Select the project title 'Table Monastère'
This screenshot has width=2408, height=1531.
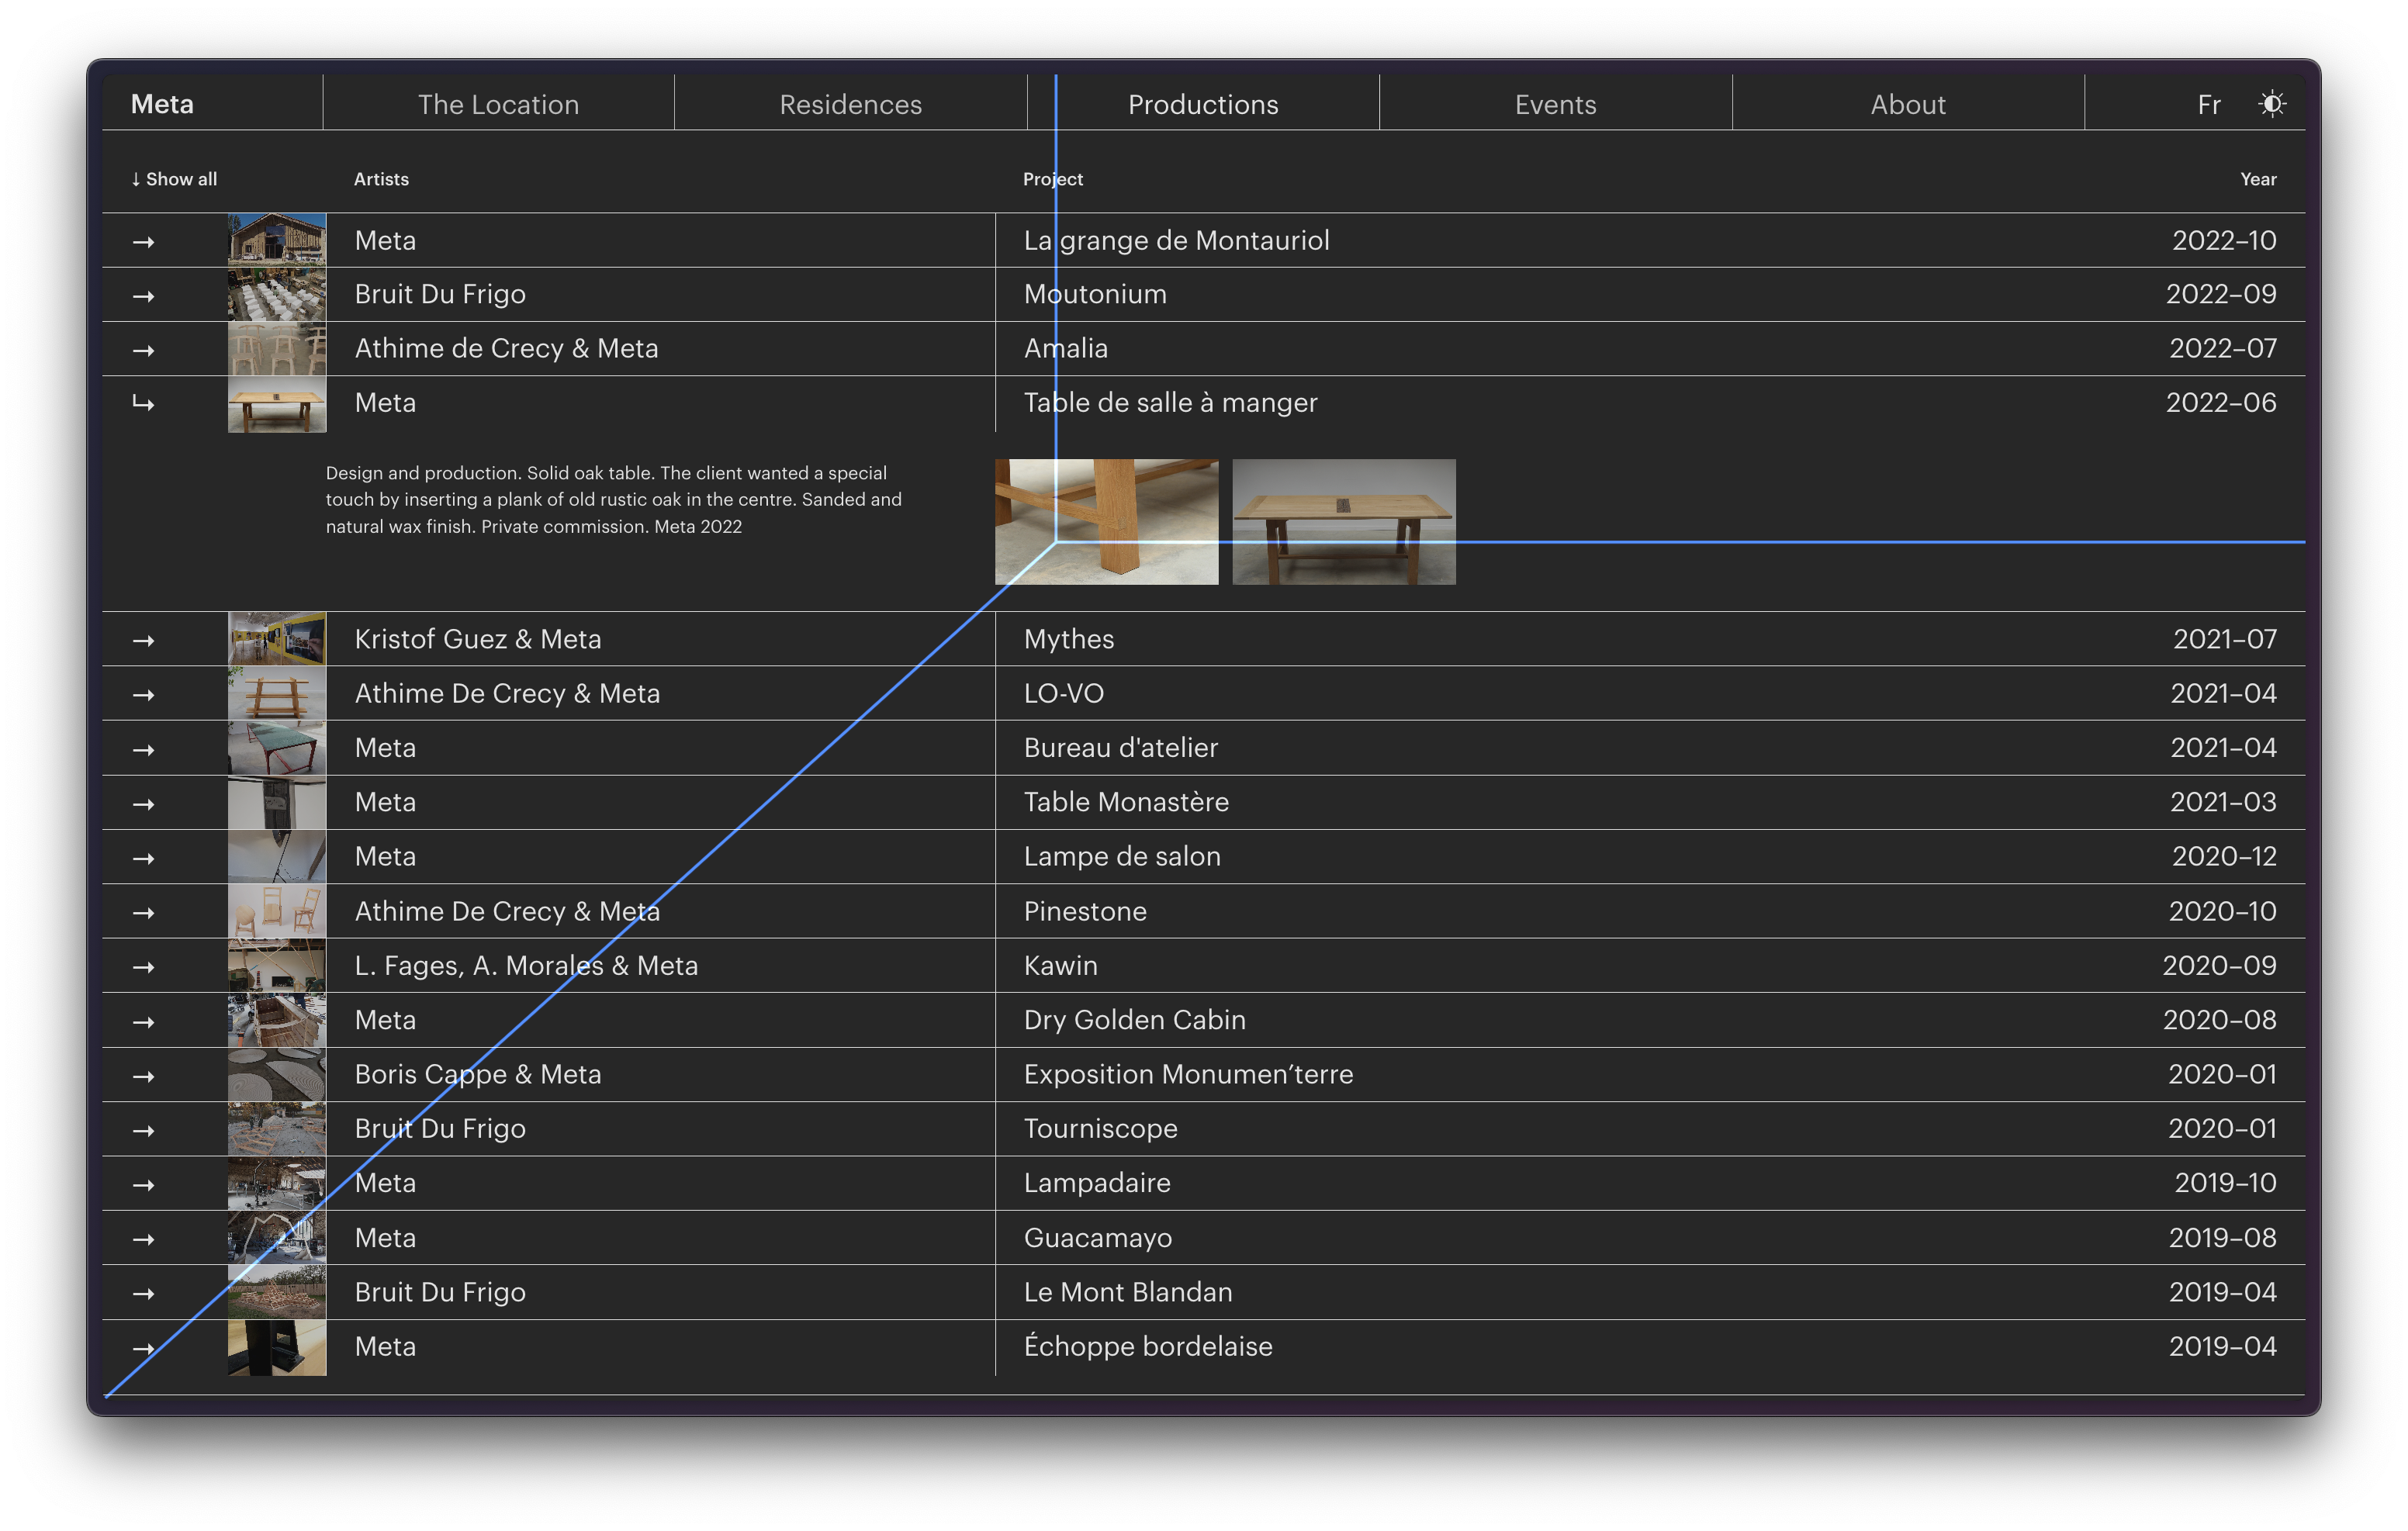click(1126, 802)
